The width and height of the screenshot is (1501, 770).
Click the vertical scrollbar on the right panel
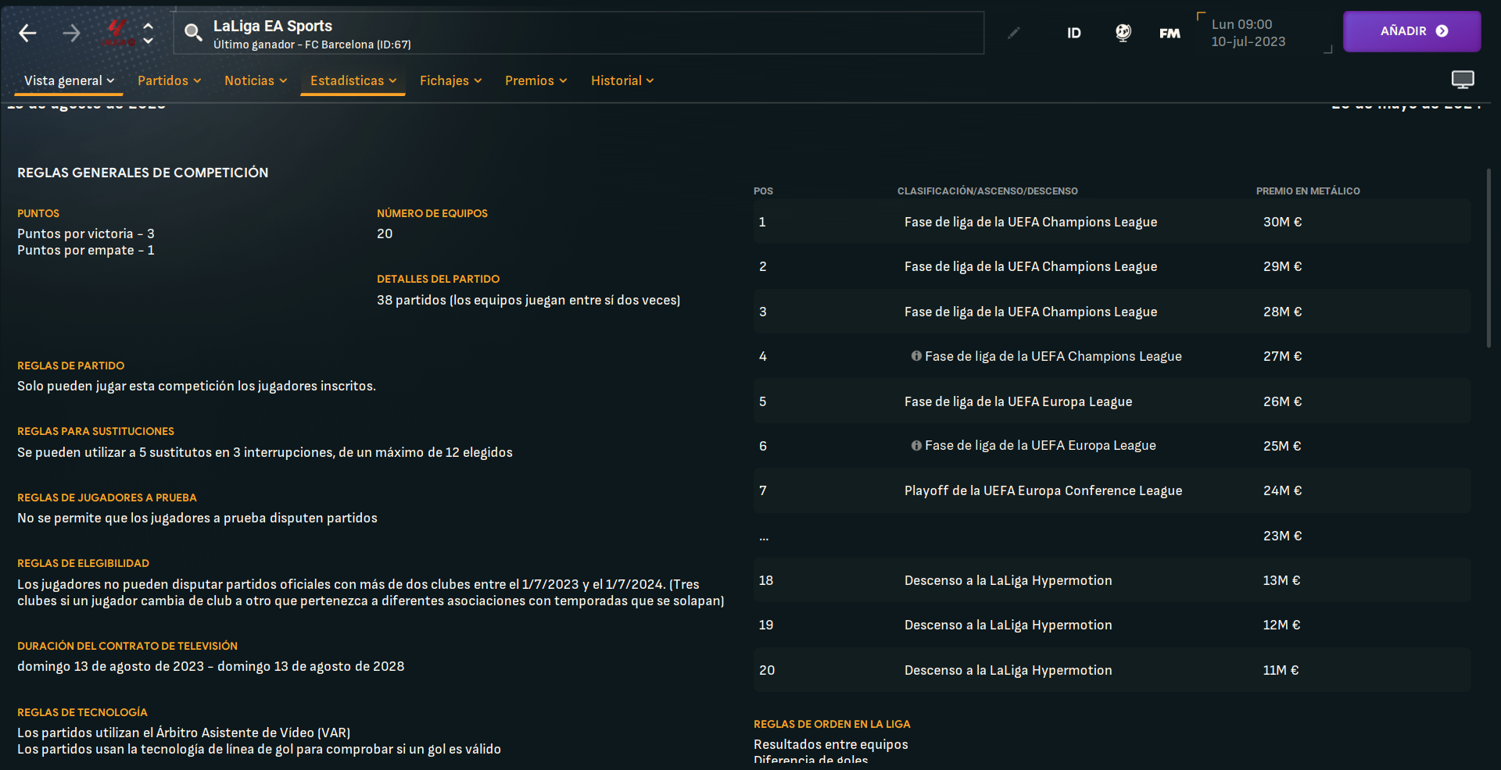click(1488, 258)
